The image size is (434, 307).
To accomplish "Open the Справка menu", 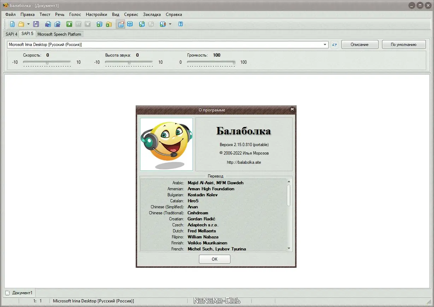I will tap(174, 15).
